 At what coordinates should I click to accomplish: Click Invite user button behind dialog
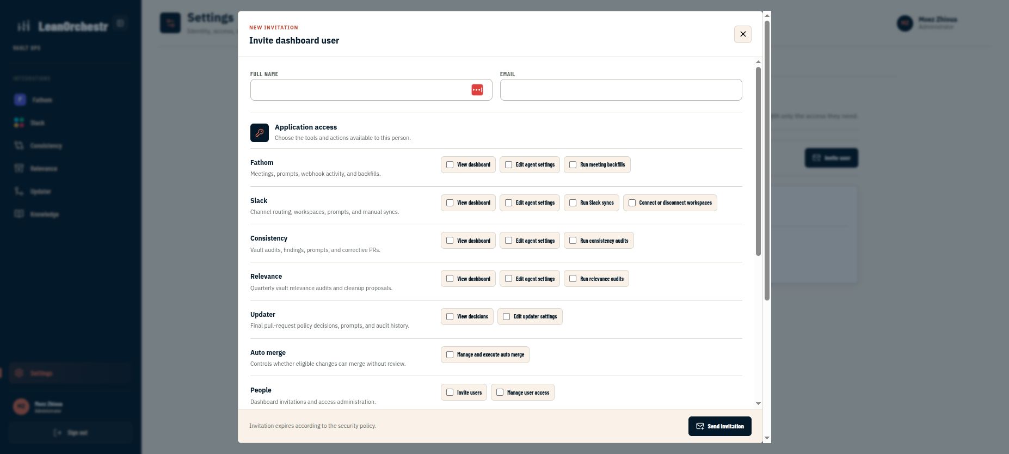831,158
